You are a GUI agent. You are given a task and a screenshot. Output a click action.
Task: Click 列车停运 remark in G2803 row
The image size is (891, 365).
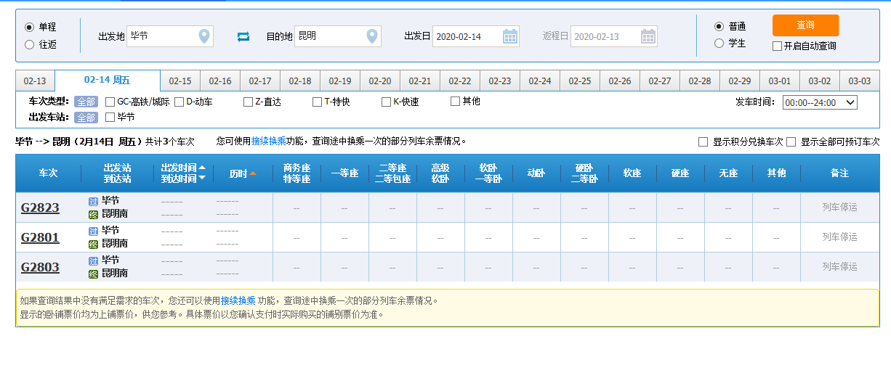(839, 267)
